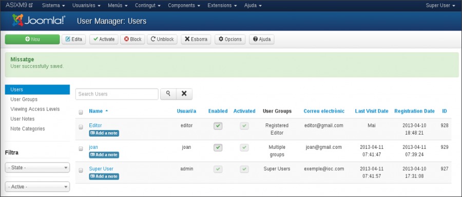Click the 'User successfully saved.' message text

pos(37,67)
